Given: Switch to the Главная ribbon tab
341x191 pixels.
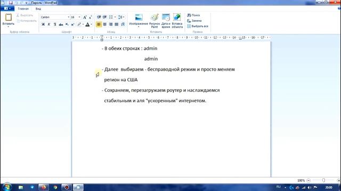Looking at the screenshot, I should [x=23, y=8].
